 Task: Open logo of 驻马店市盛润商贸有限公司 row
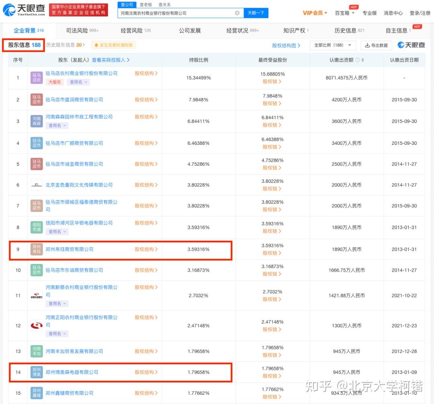coord(37,99)
